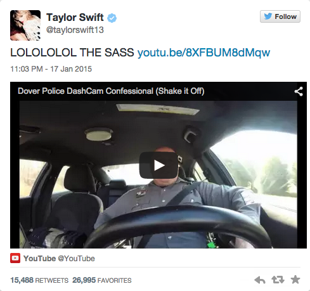View the 15,488 retweets list
310x291 pixels.
(x=39, y=280)
